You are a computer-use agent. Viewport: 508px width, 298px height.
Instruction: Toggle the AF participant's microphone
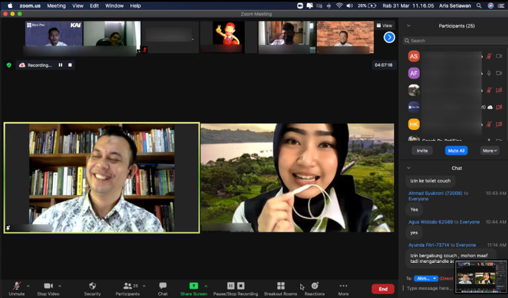(489, 73)
